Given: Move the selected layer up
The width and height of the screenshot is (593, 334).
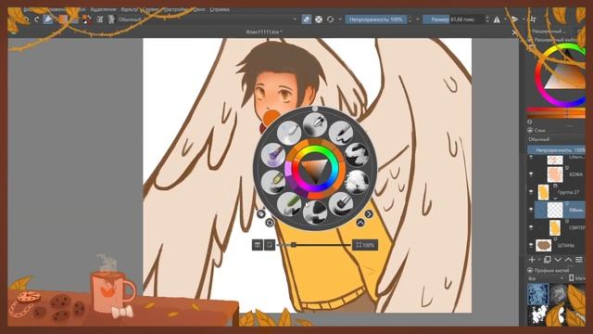Looking at the screenshot, I should (568, 260).
